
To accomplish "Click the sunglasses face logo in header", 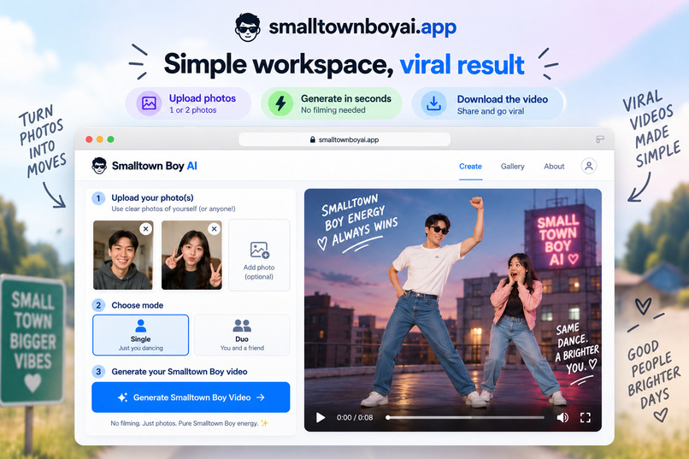I will 247,27.
